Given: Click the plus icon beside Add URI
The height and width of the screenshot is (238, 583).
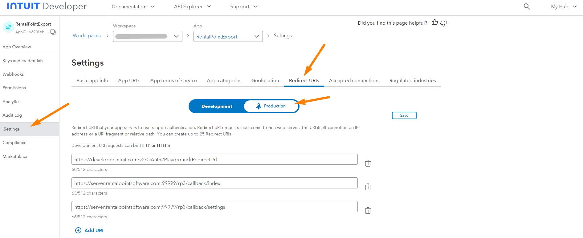Looking at the screenshot, I should click(x=78, y=230).
